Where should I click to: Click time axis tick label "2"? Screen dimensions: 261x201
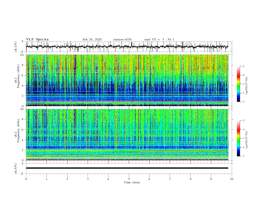pyautogui.click(x=67, y=179)
